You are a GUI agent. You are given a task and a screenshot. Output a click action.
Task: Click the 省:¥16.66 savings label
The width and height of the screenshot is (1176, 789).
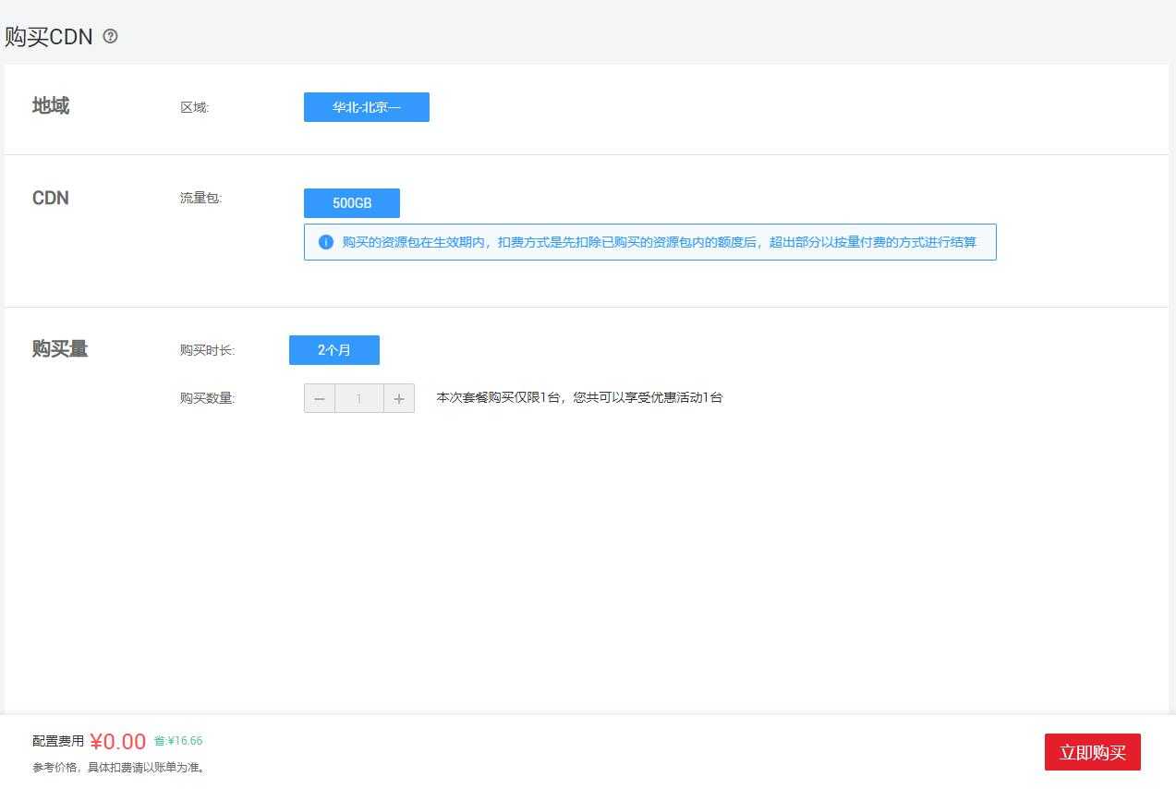(x=178, y=741)
